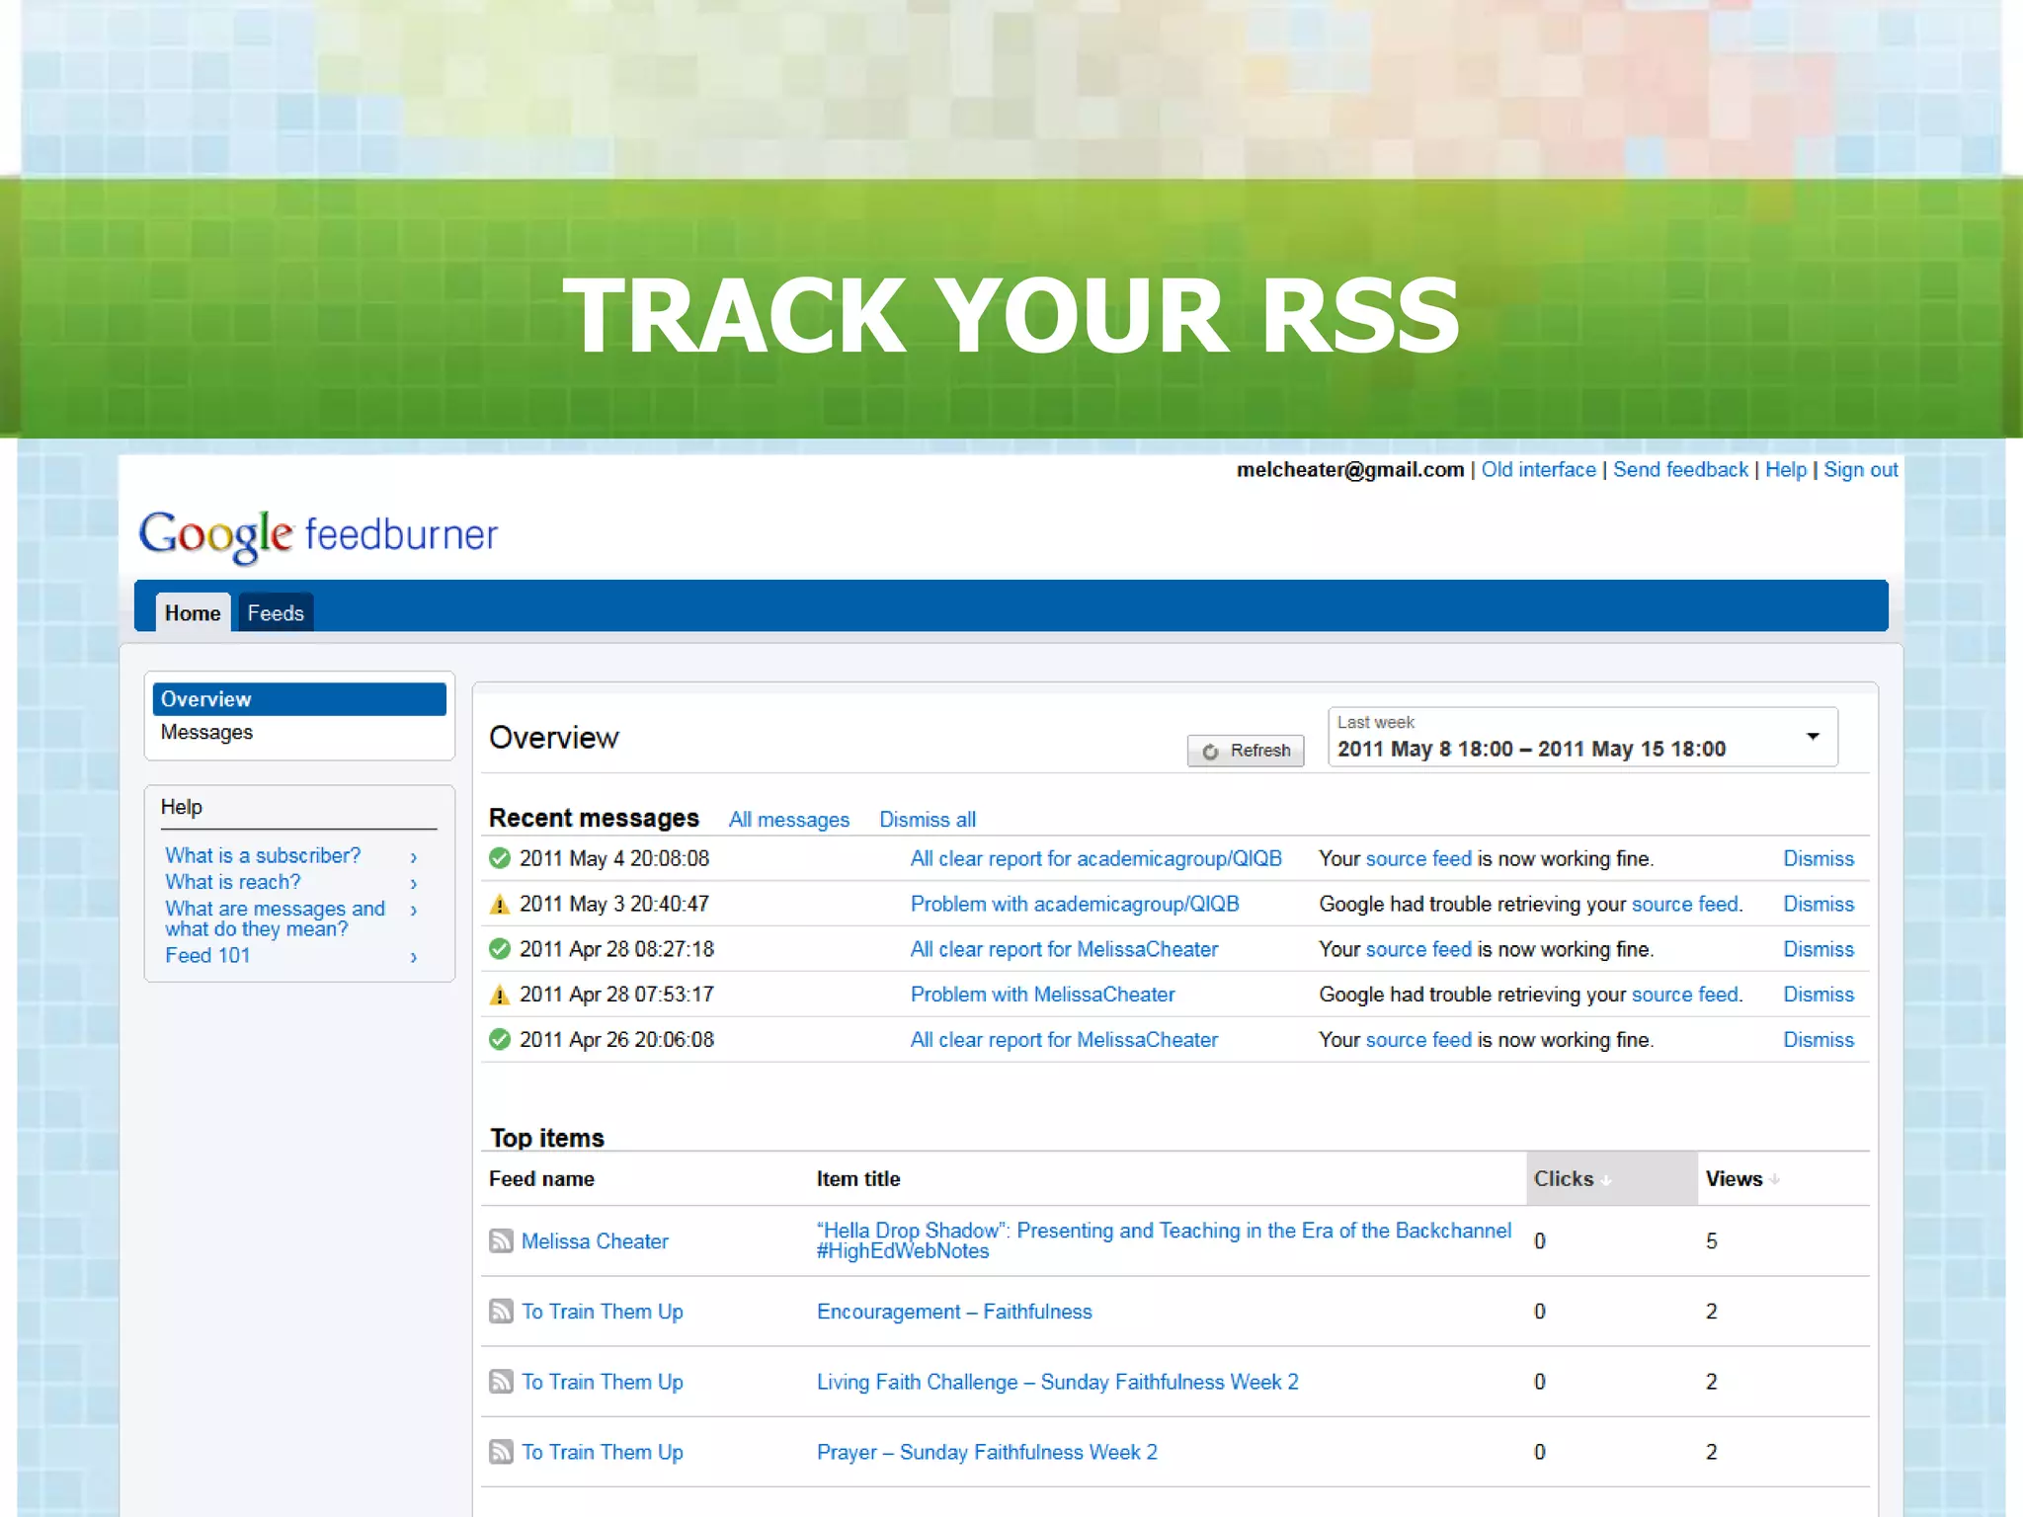Expand the Feed 101 chevron
Image resolution: width=2023 pixels, height=1517 pixels.
click(x=414, y=956)
